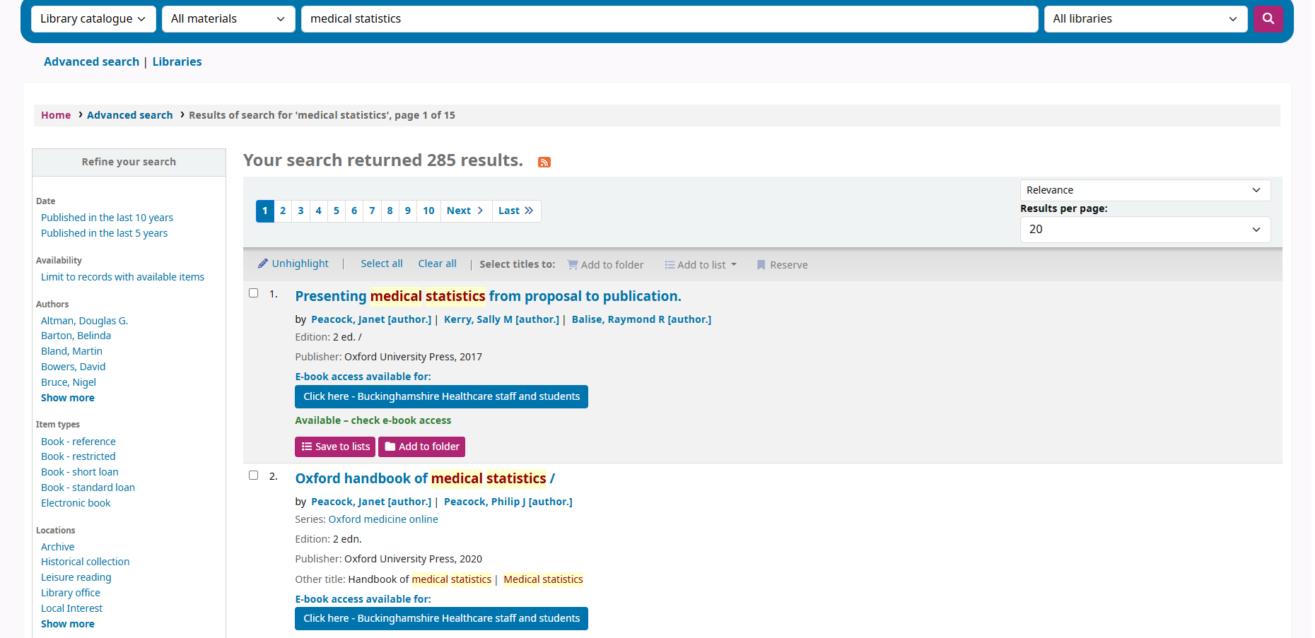Filter by Published in the last 5 years
The image size is (1315, 638).
pos(104,232)
